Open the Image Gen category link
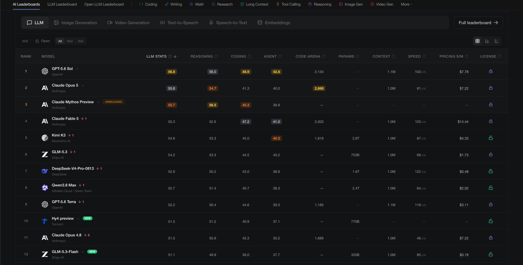Viewport: 523px width, 265px height. tap(351, 4)
